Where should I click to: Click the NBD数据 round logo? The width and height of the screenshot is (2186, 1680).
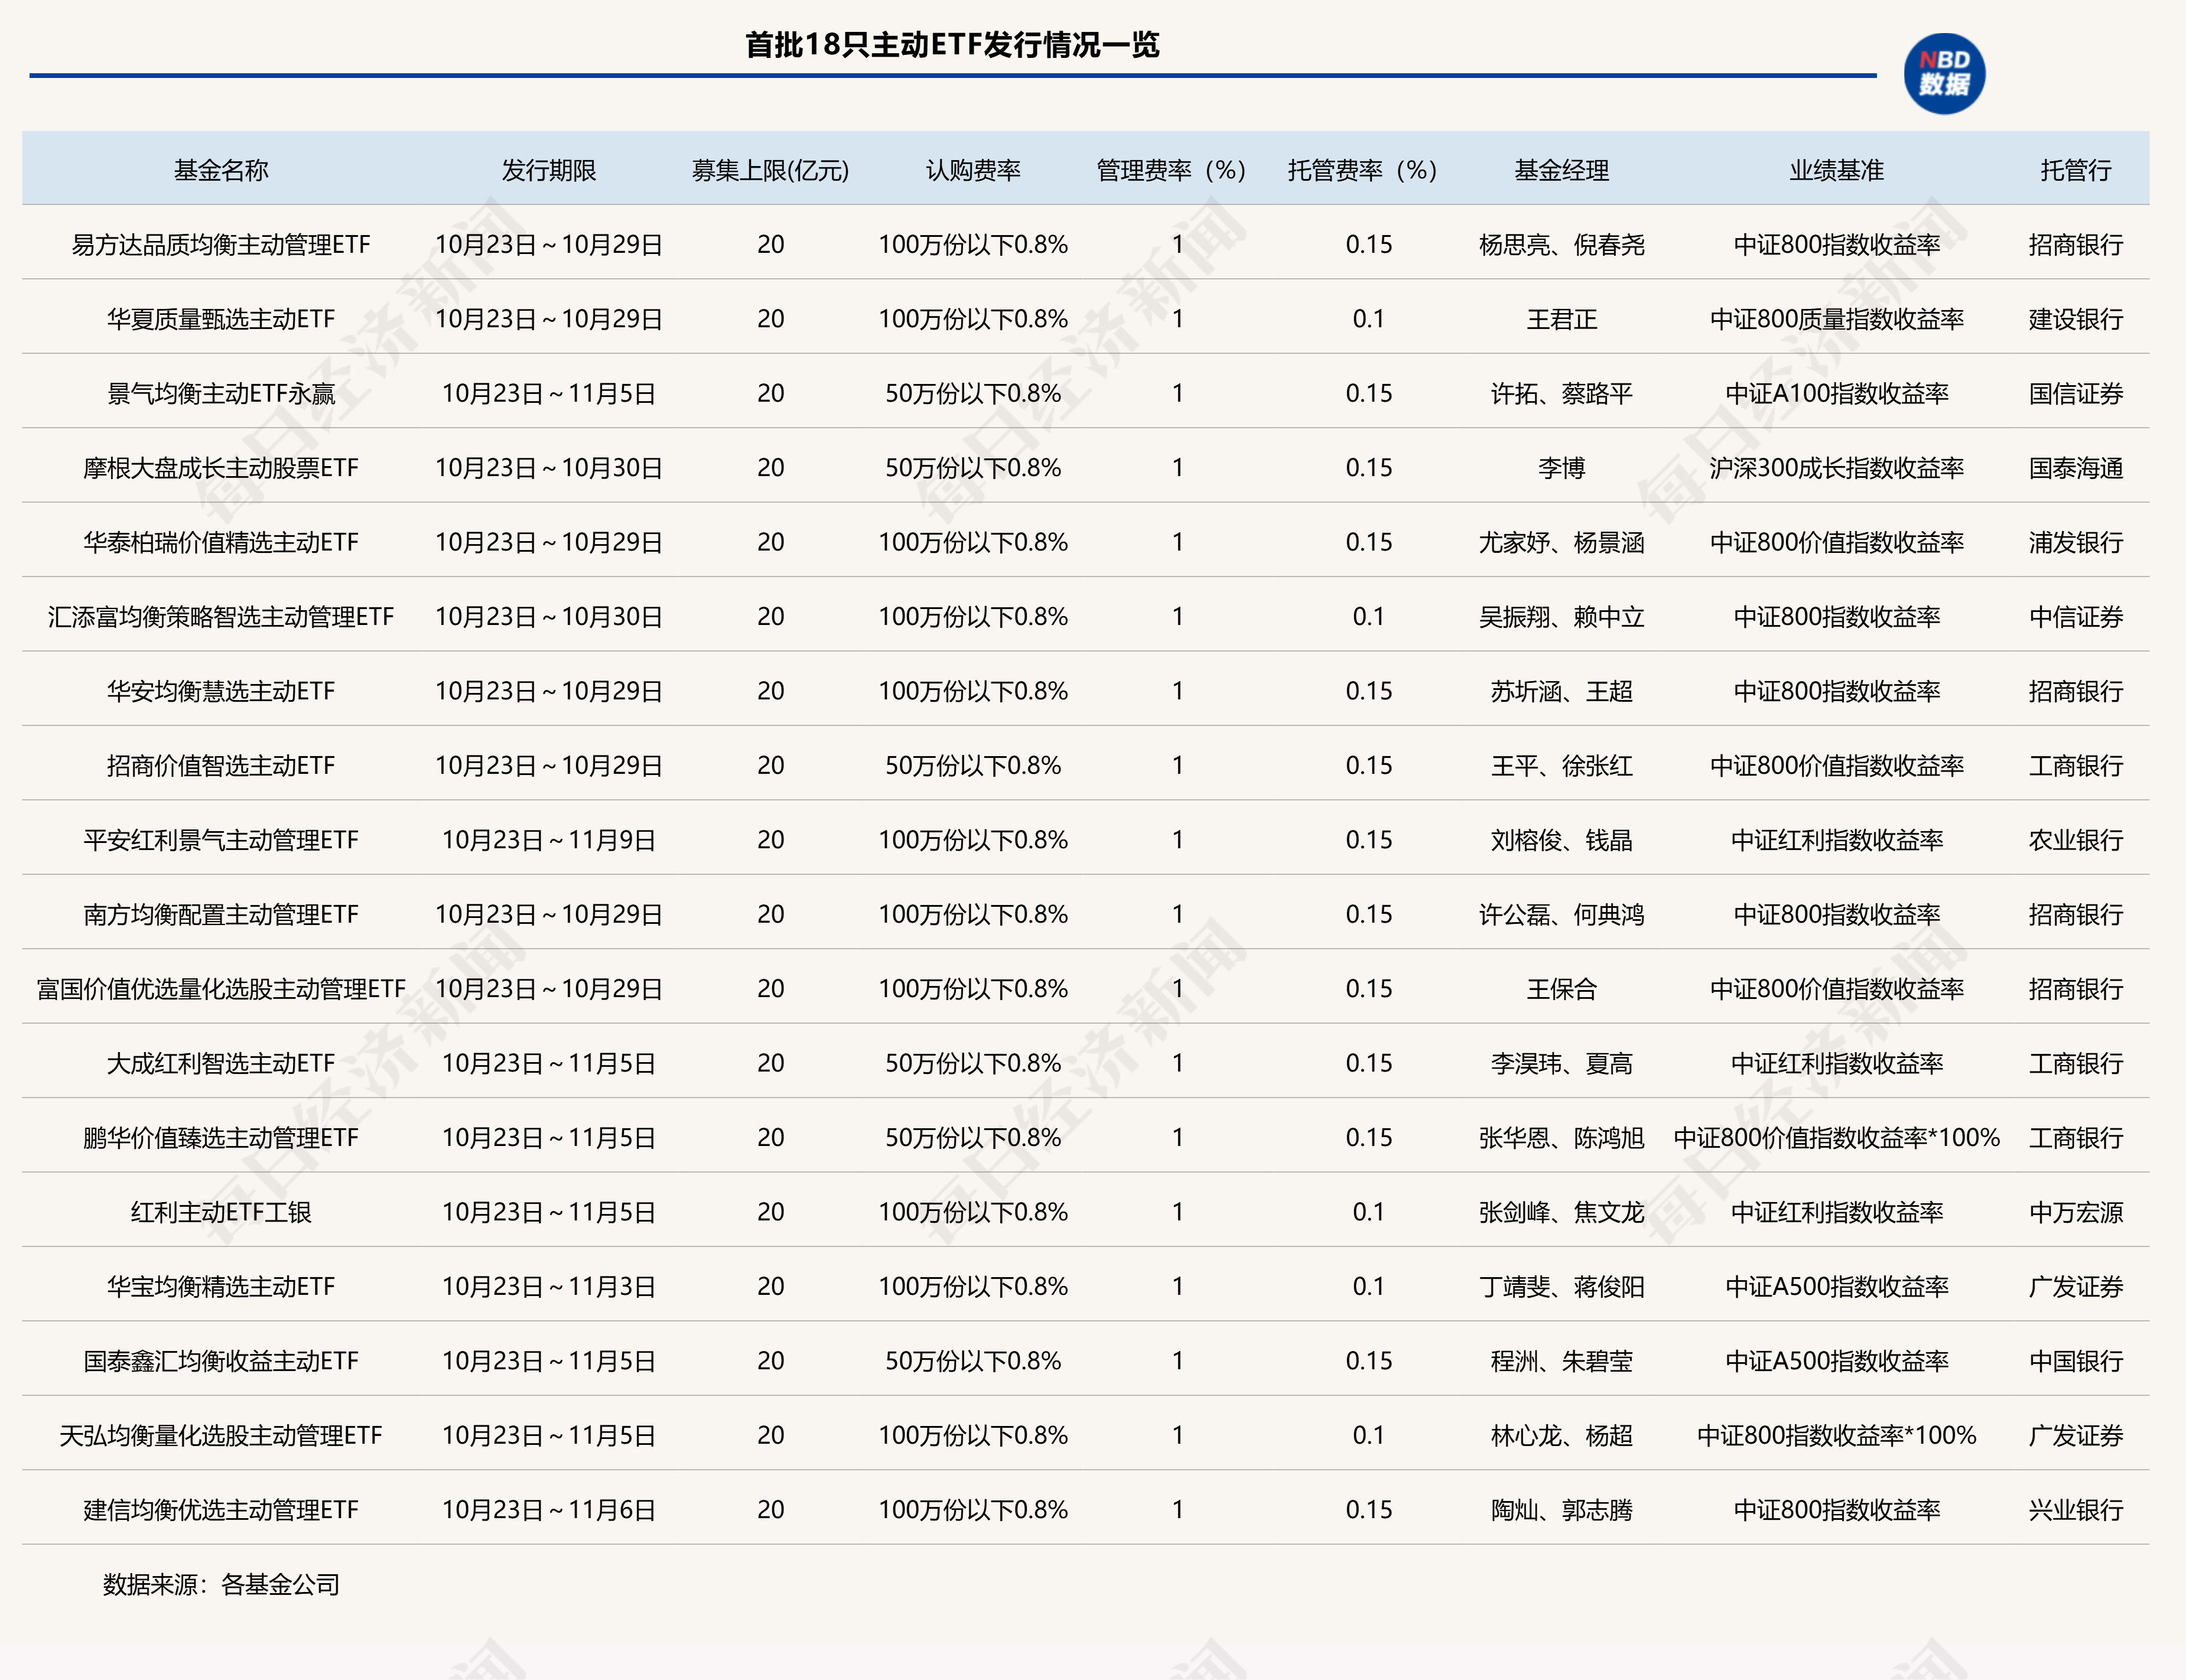(x=1944, y=74)
